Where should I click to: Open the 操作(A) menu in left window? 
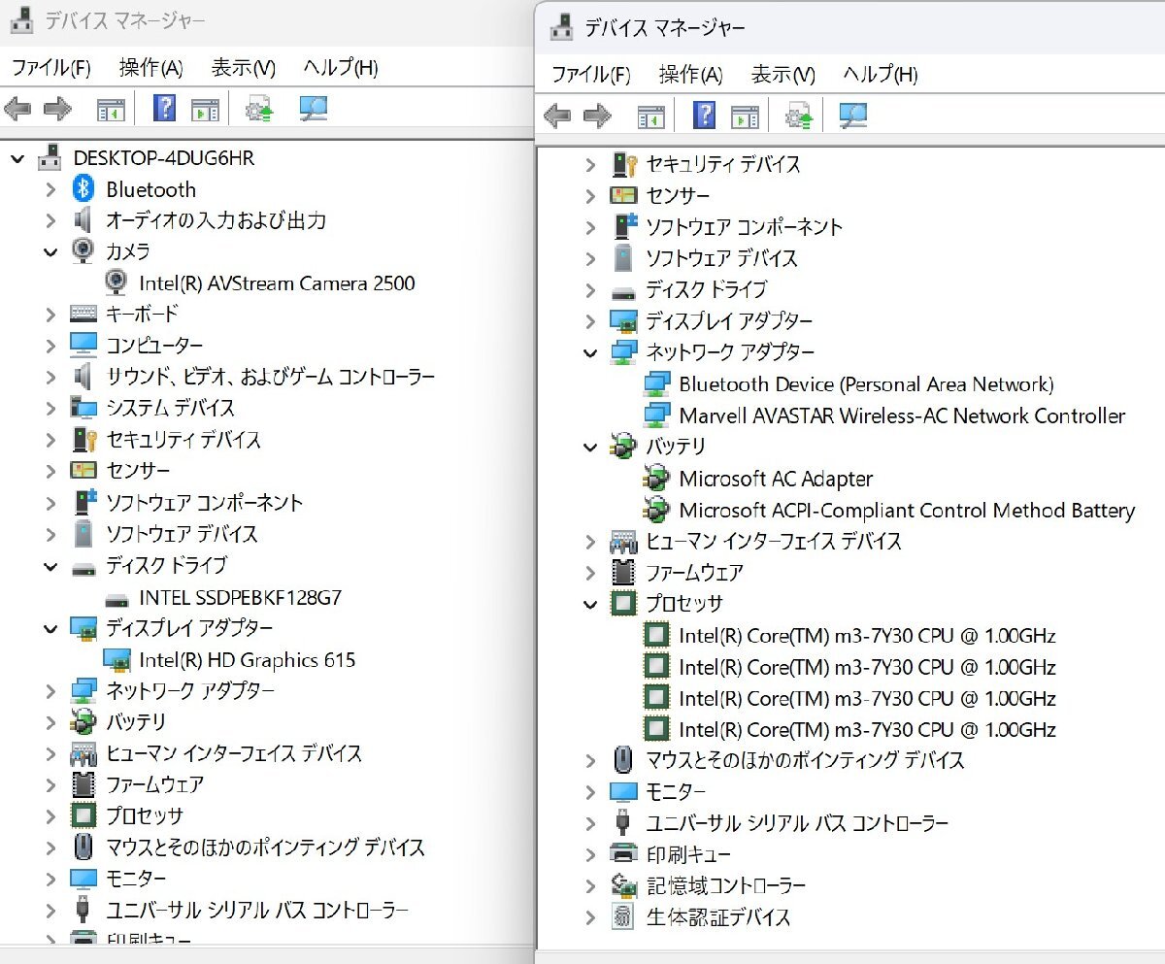[149, 68]
